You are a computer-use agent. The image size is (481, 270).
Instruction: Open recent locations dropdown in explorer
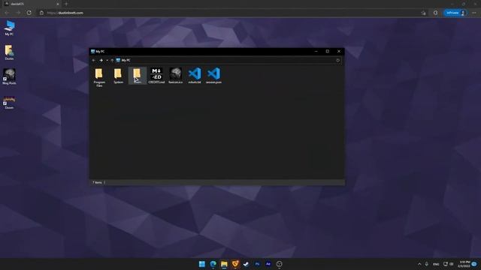click(x=107, y=60)
